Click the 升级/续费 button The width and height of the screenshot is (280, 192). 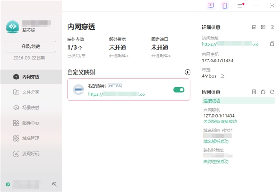[31, 46]
